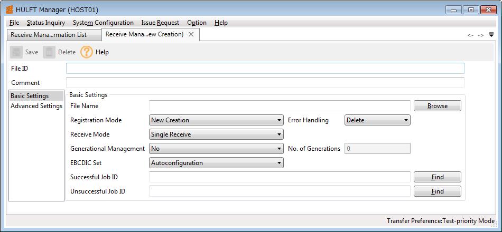502x232 pixels.
Task: Open the Option menu
Action: [197, 23]
